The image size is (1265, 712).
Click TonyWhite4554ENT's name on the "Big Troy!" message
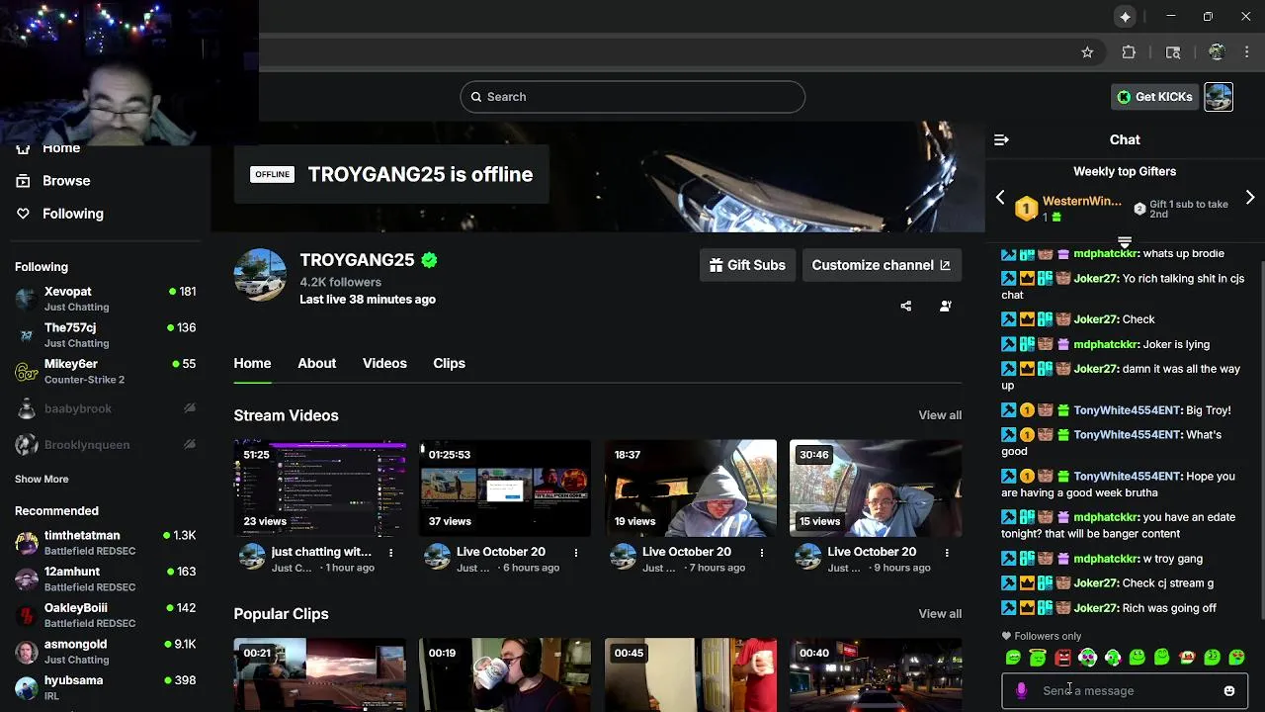point(1127,410)
